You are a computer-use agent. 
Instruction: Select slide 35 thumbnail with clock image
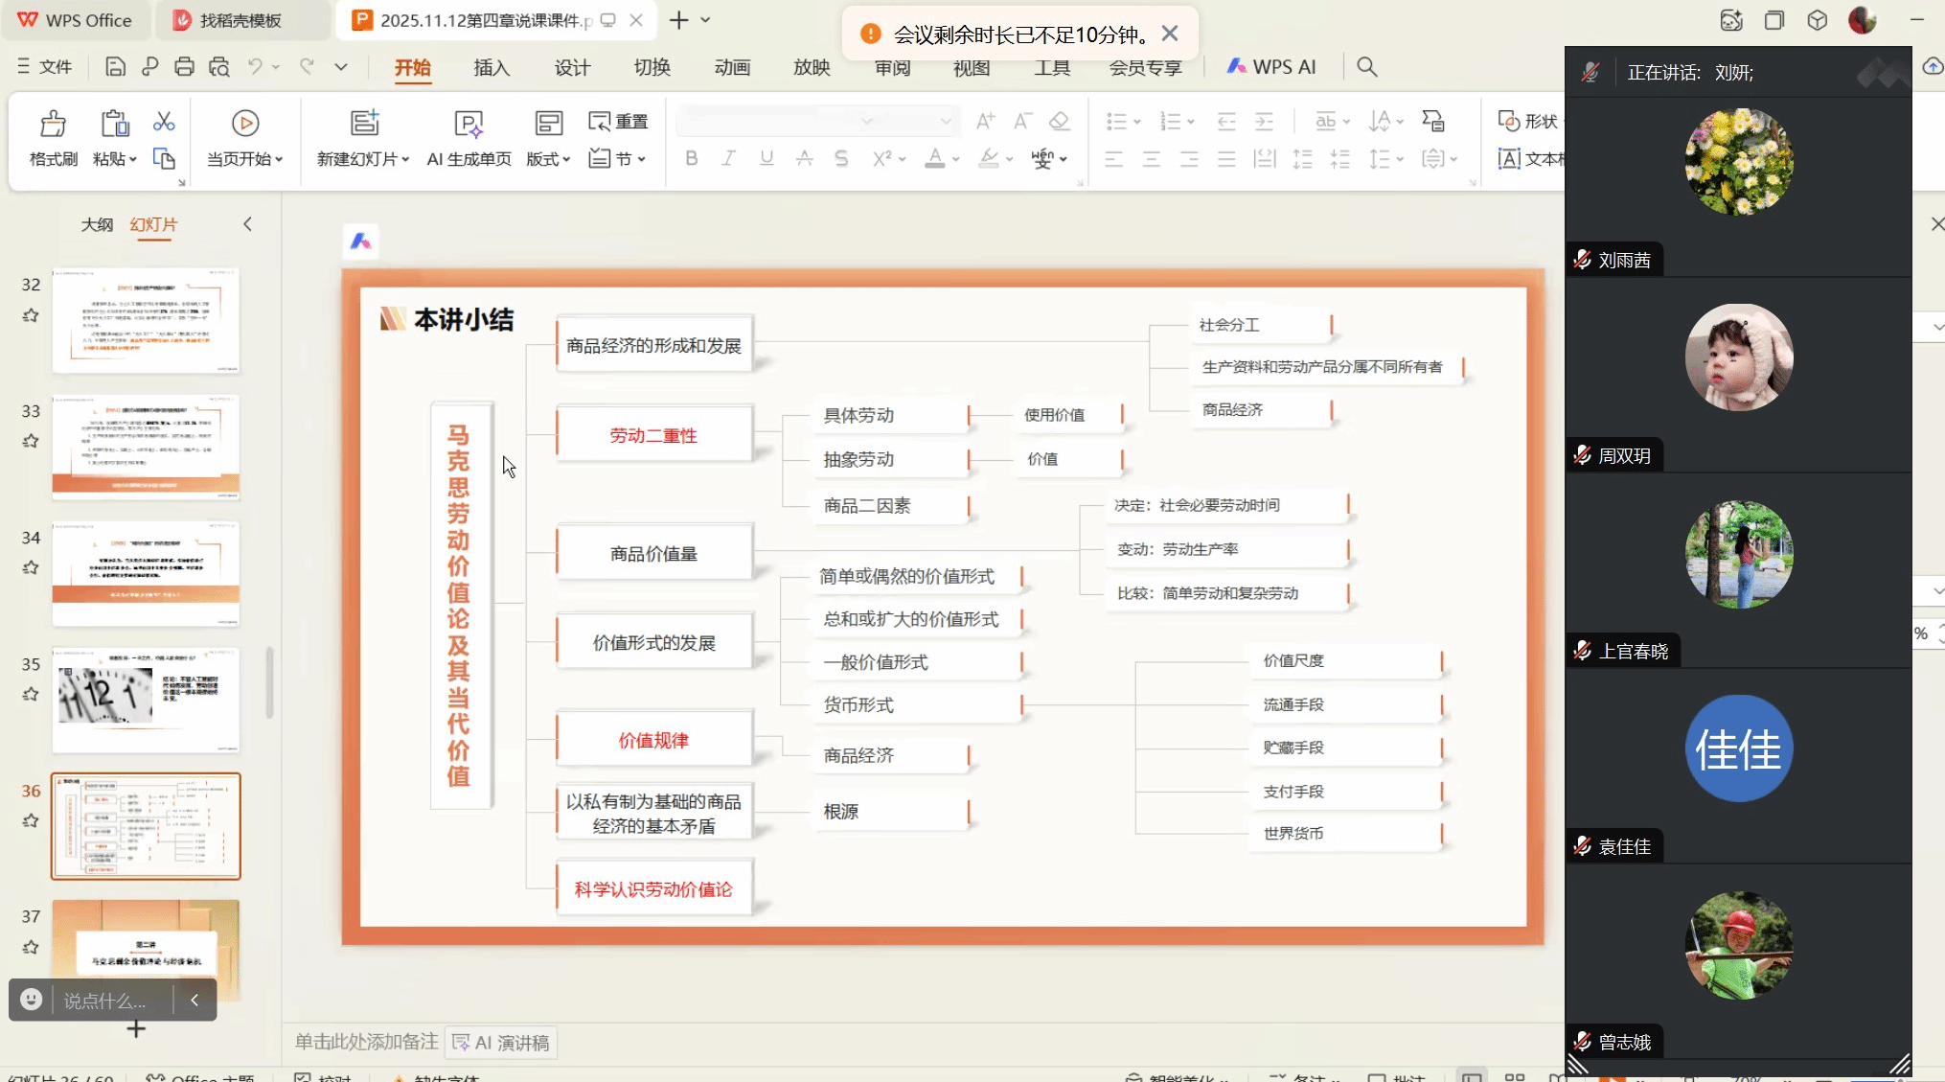[146, 700]
